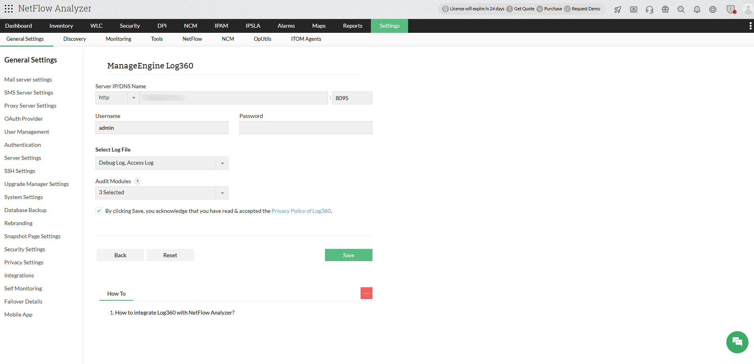This screenshot has width=754, height=364.
Task: Click the license expiry badge icon
Action: (445, 9)
